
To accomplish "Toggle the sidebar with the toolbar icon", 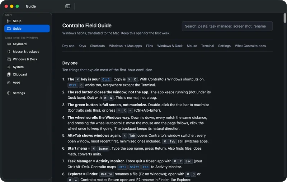I will click(68, 6).
